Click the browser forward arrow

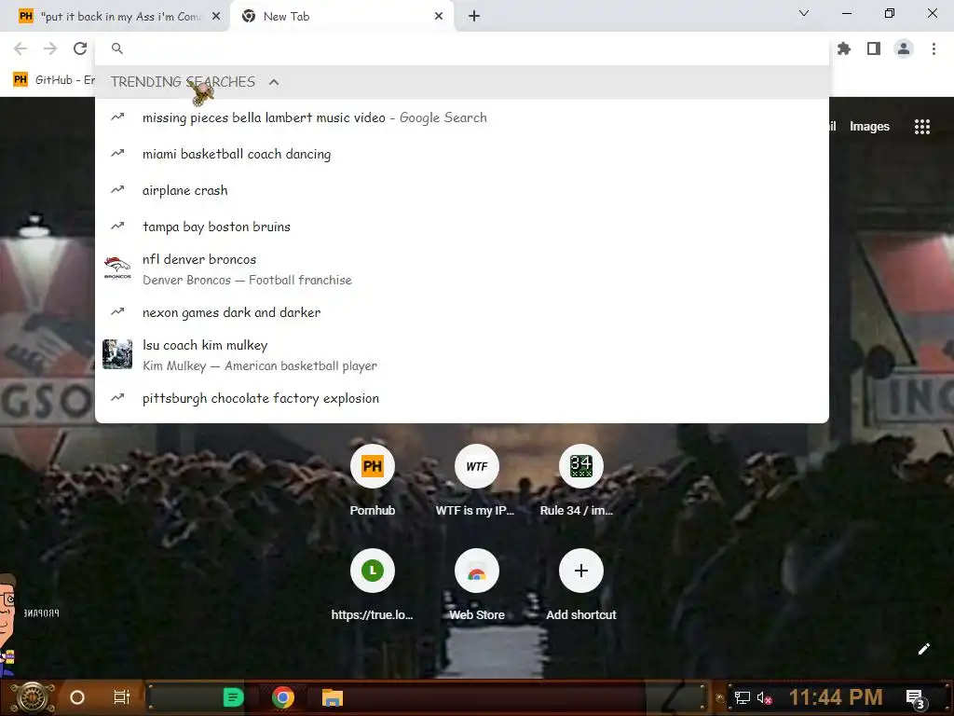50,48
